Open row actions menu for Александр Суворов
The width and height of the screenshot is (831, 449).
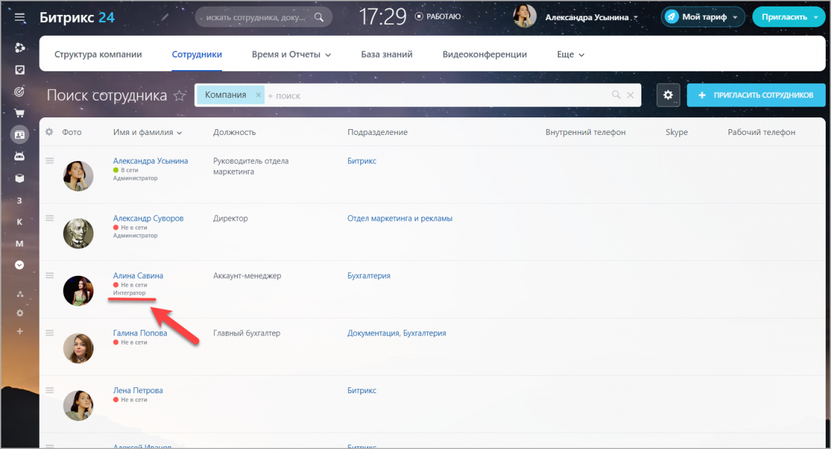tap(49, 218)
